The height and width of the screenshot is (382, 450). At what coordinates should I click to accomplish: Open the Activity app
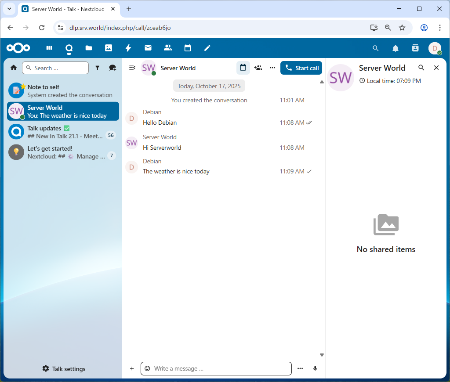(x=128, y=48)
